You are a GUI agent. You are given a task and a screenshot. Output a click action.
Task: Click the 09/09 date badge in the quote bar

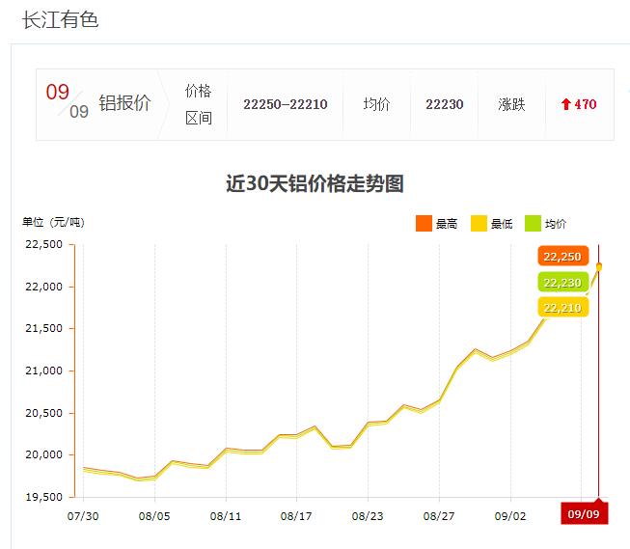click(x=67, y=102)
